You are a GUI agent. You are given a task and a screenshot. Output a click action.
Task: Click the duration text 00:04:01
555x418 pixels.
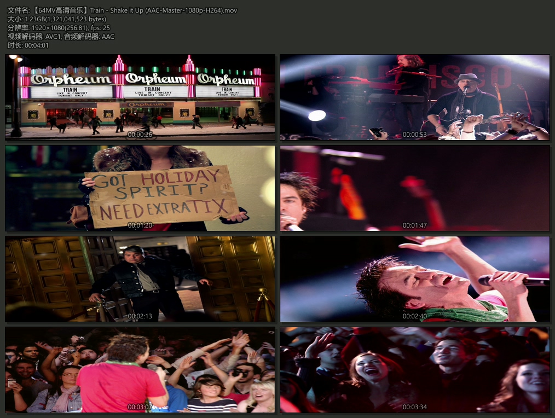[37, 45]
